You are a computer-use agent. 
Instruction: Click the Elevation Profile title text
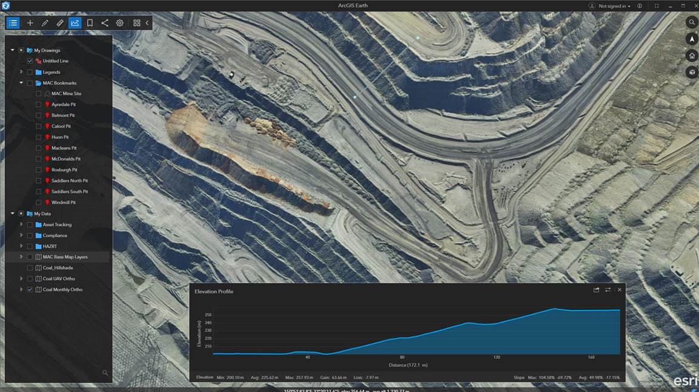pyautogui.click(x=214, y=292)
